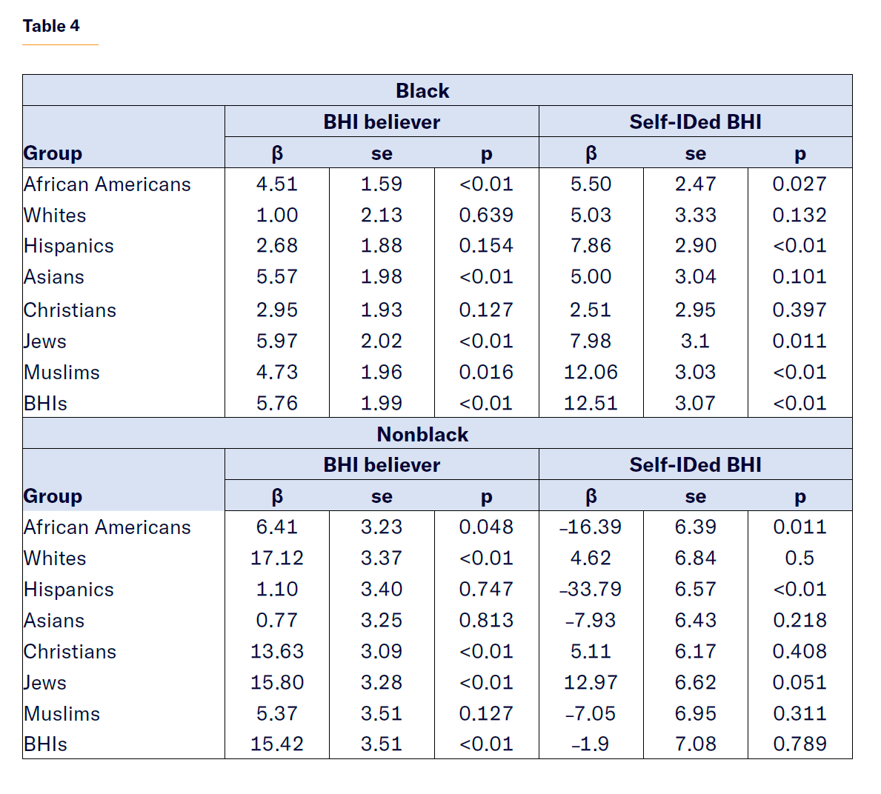Click the cell containing 12.51

point(591,404)
